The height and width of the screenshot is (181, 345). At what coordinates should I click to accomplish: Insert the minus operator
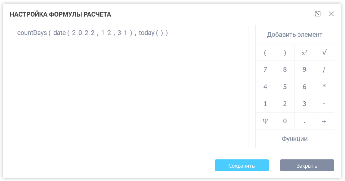tap(324, 104)
